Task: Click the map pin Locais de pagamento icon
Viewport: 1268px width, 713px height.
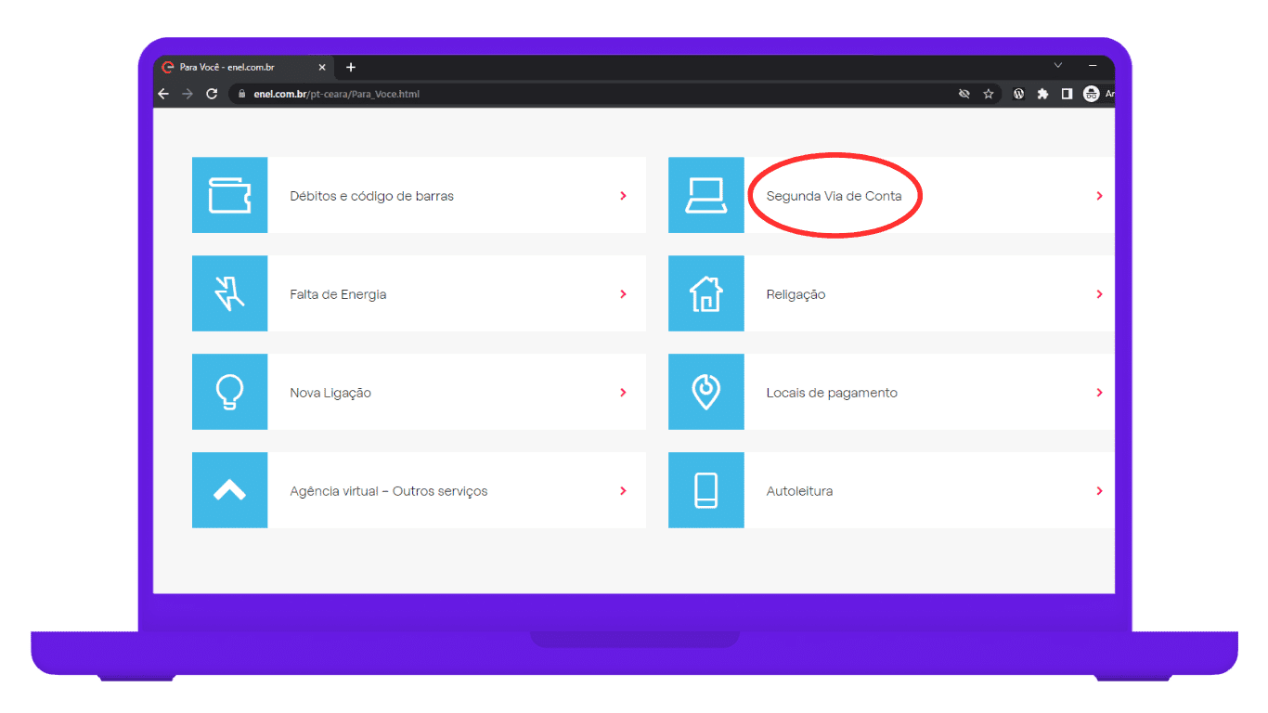Action: coord(705,393)
